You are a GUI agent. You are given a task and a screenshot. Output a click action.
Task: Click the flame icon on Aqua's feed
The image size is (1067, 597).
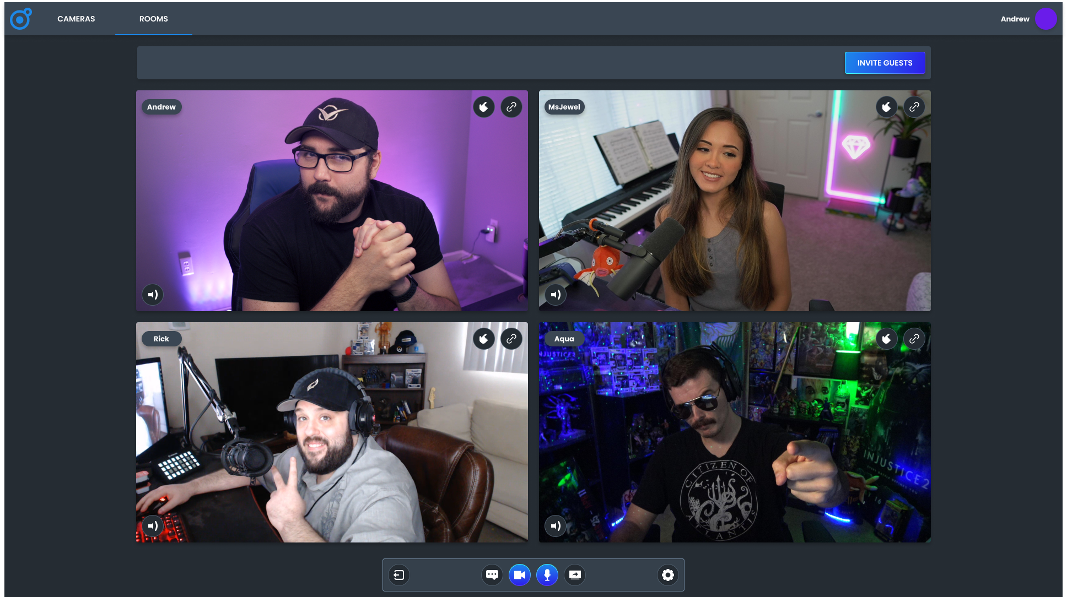pos(887,339)
